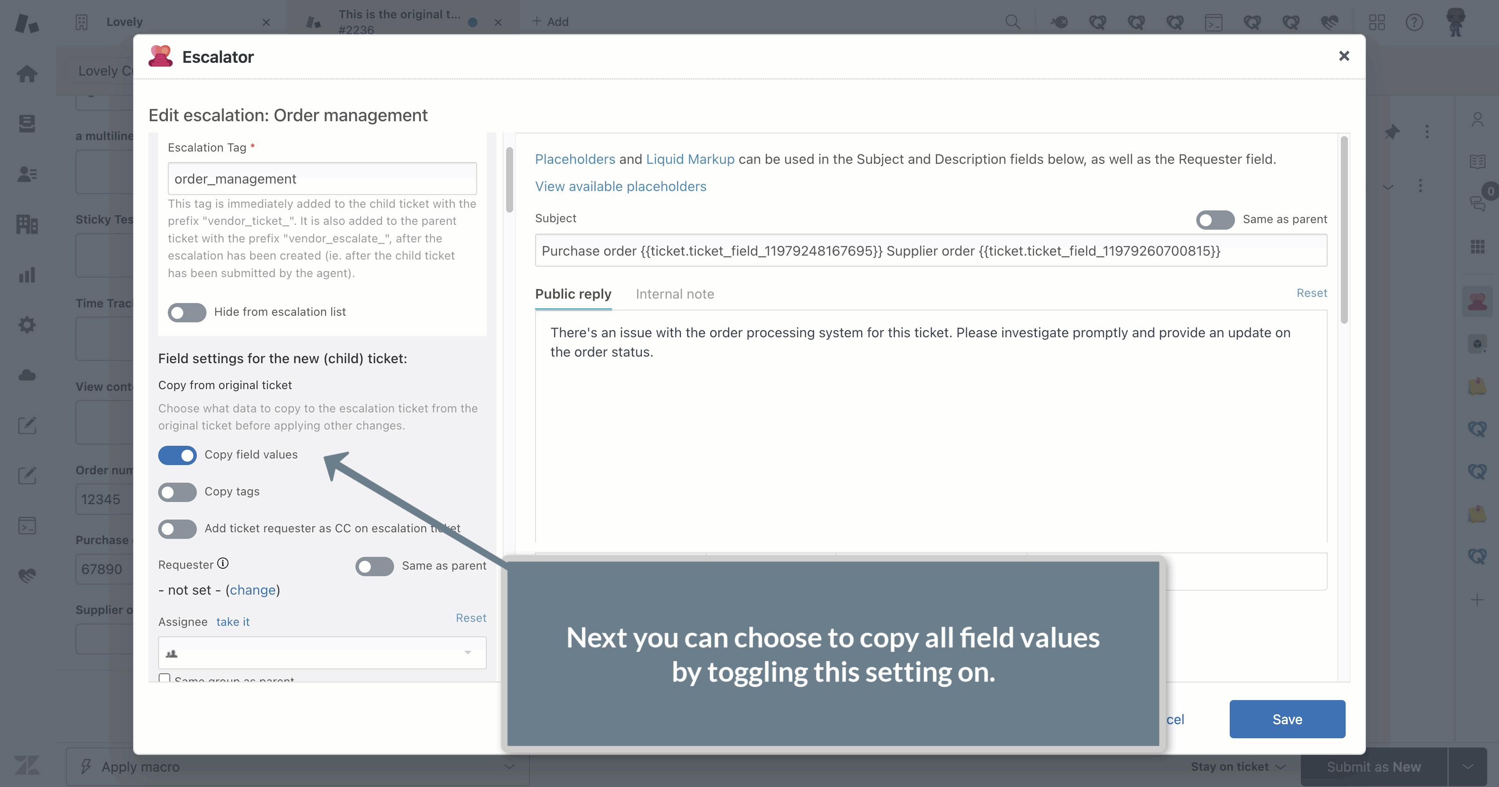Expand the Apply macro dropdown
This screenshot has width=1499, height=787.
click(x=297, y=766)
